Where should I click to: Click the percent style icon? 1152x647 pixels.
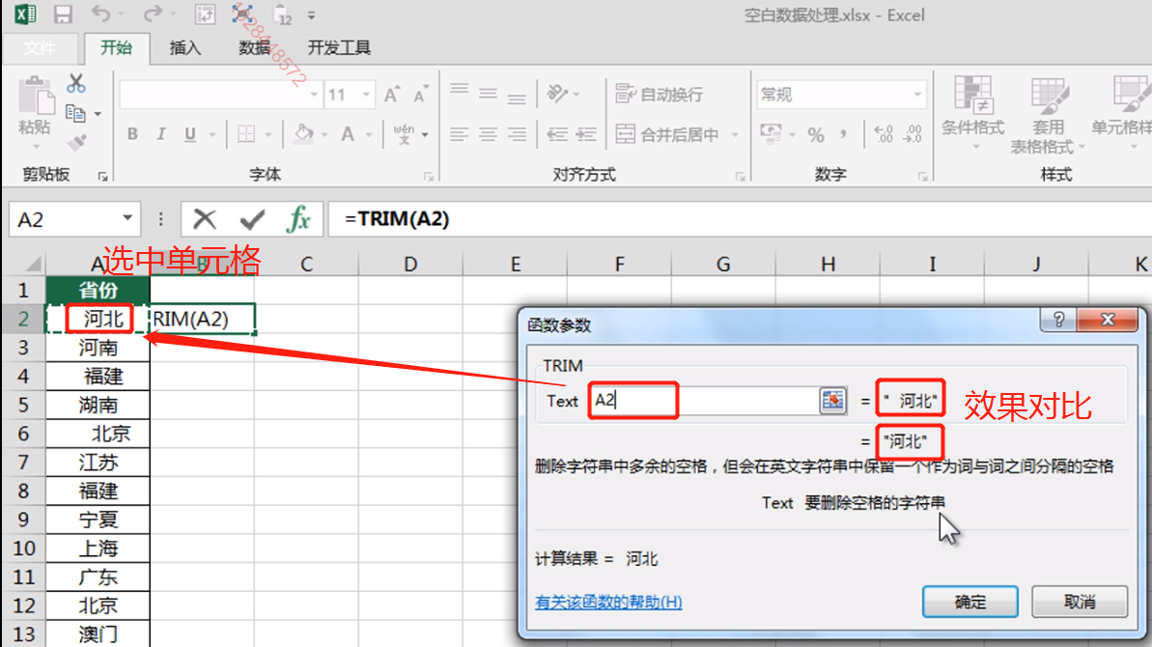click(x=816, y=134)
